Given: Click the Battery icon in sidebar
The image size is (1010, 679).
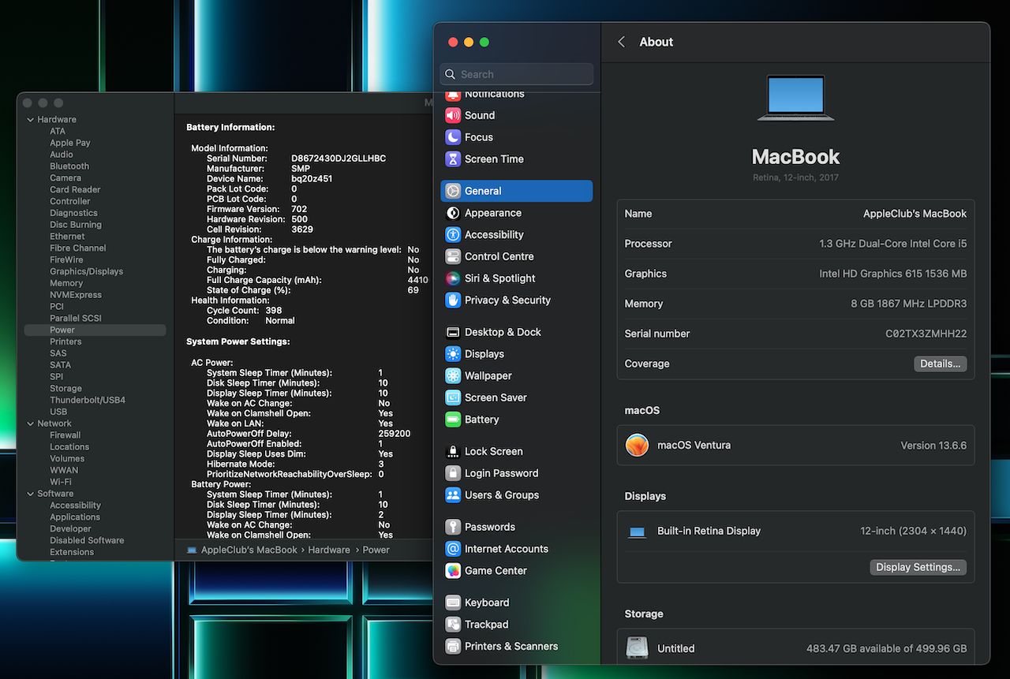Looking at the screenshot, I should (453, 420).
